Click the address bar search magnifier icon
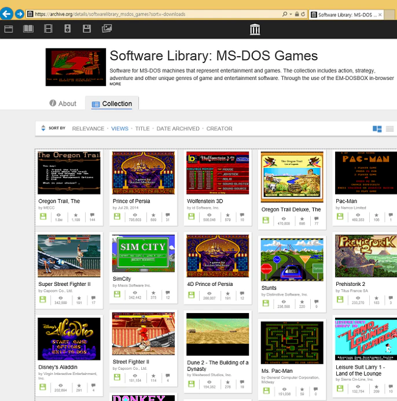The height and width of the screenshot is (401, 397). 285,14
